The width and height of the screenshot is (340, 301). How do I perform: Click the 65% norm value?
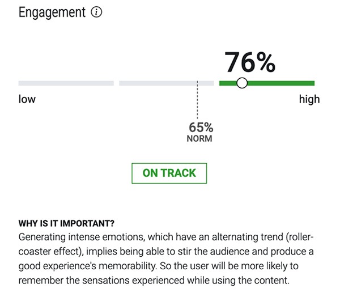201,128
